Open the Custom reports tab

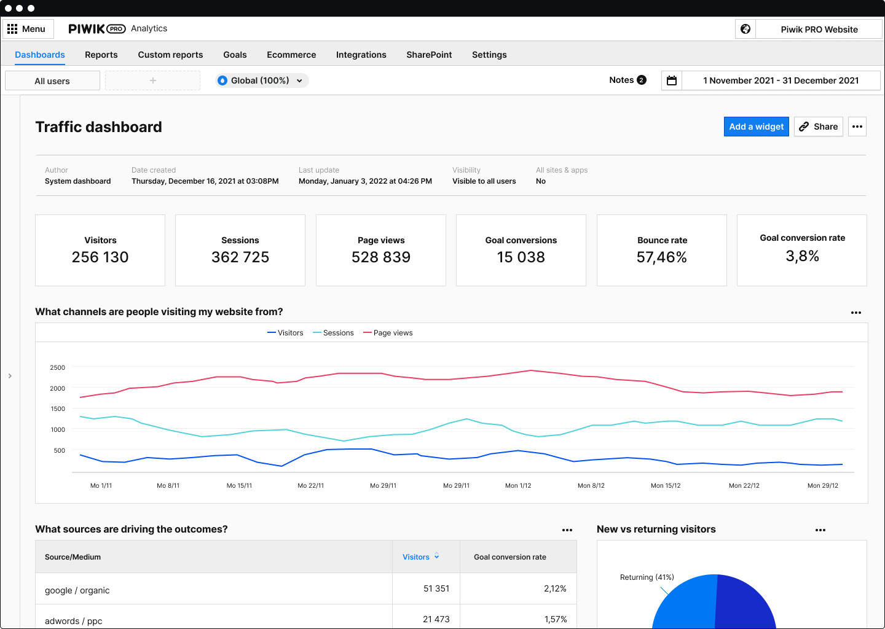(170, 55)
